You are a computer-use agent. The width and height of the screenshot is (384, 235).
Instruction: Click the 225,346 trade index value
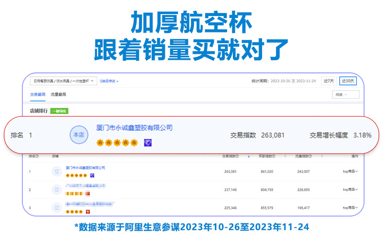coord(230,208)
